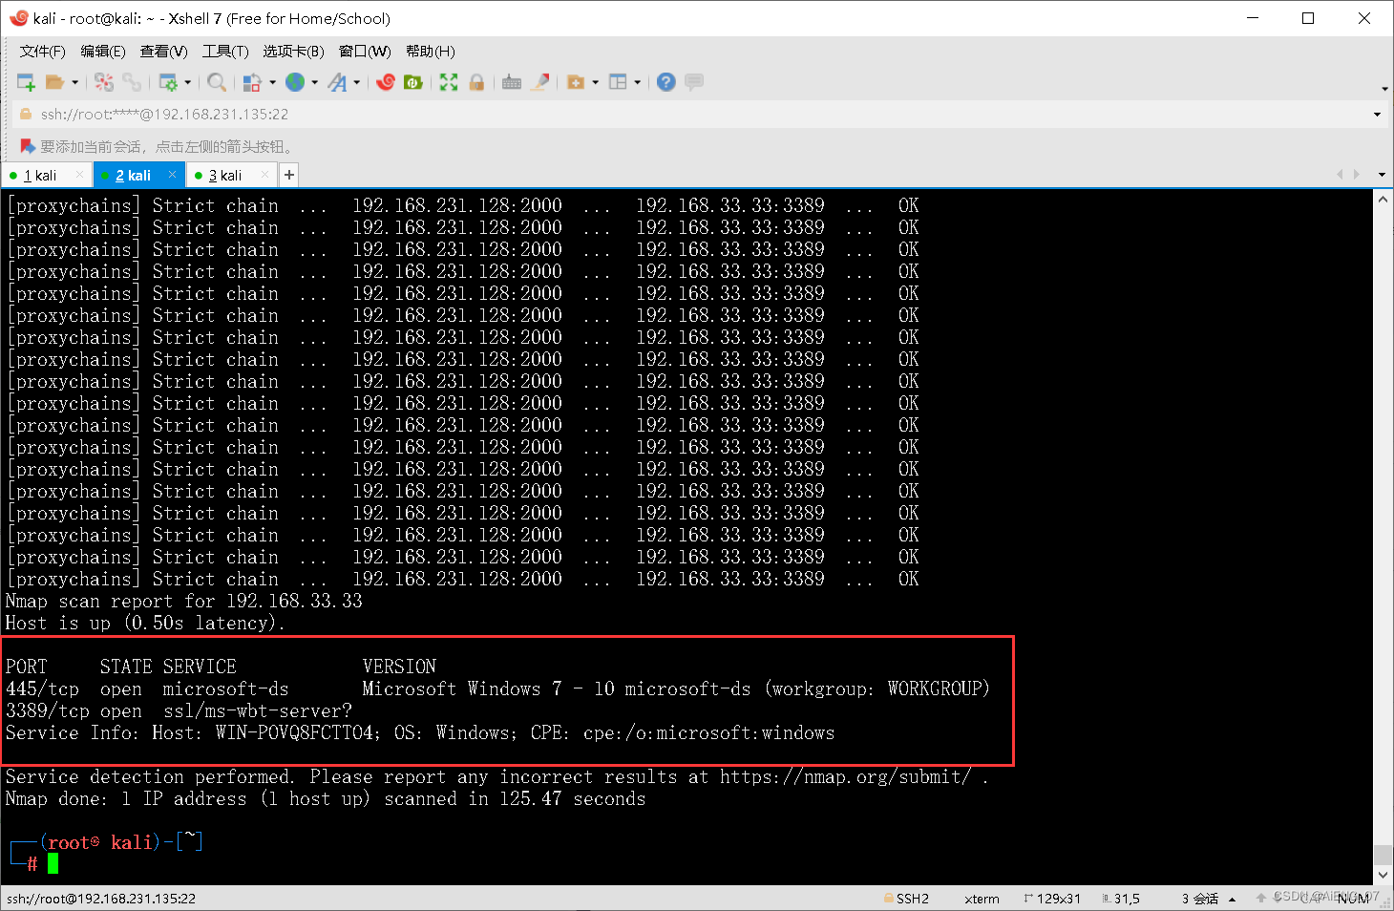Expand the layout panel dropdown arrow
1394x911 pixels.
[x=637, y=82]
